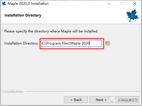Maximize the Maple installer window
142x106 pixels.
click(122, 4)
